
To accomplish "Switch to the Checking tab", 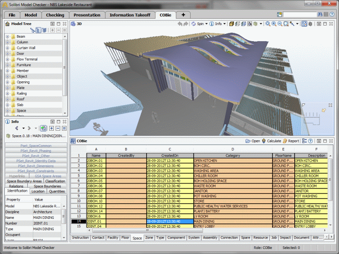I will [x=55, y=15].
